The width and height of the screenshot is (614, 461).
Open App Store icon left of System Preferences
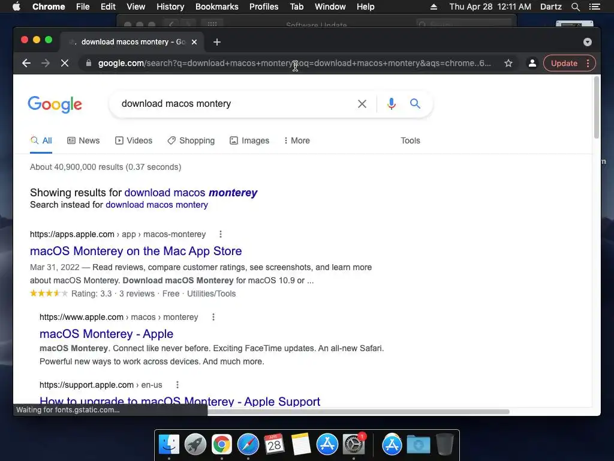coord(327,445)
